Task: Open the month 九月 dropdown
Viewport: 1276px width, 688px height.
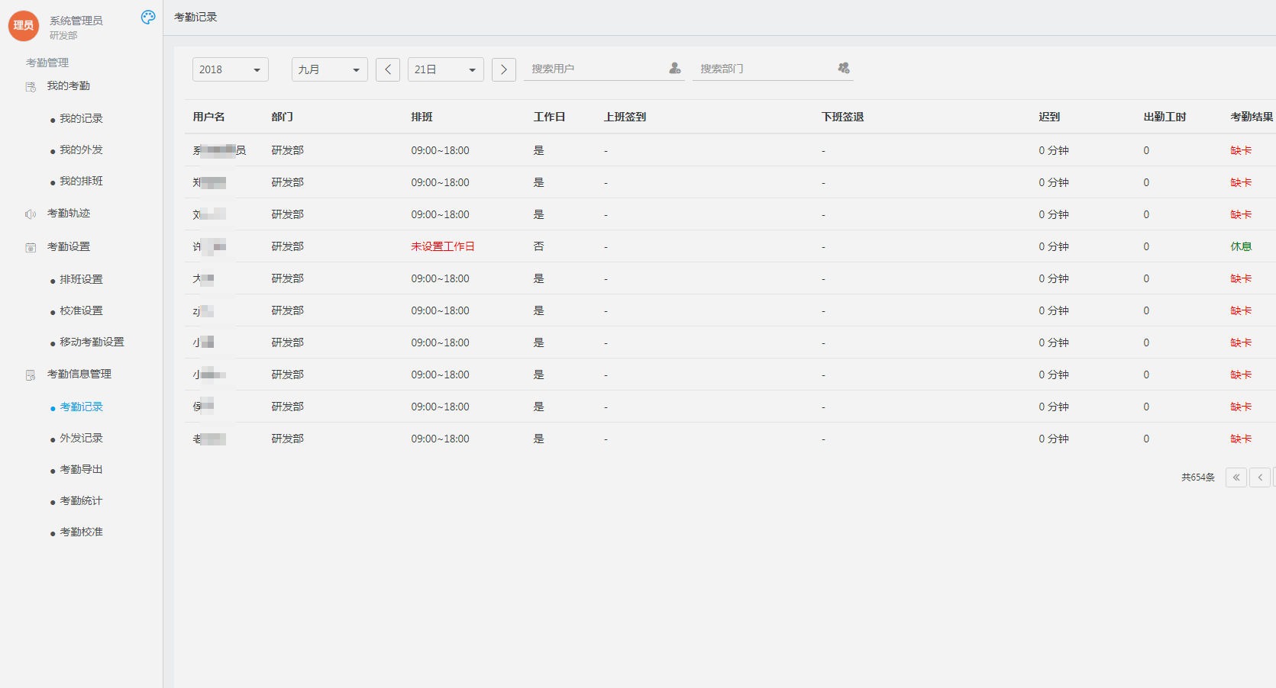Action: click(x=329, y=69)
